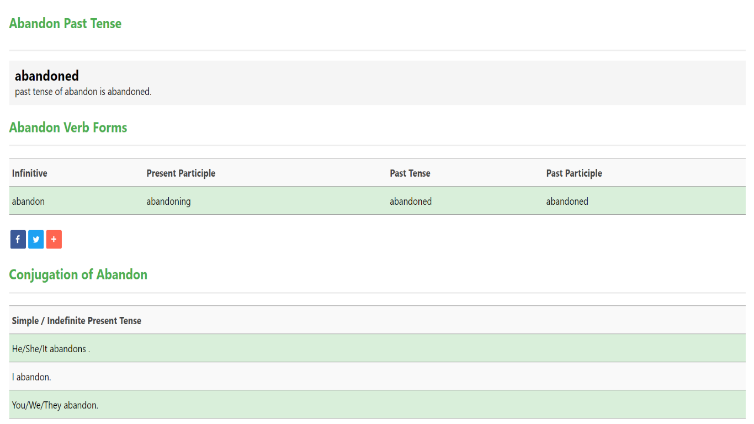This screenshot has width=754, height=424.
Task: Click the 'Past Tense' column header
Action: [x=410, y=173]
